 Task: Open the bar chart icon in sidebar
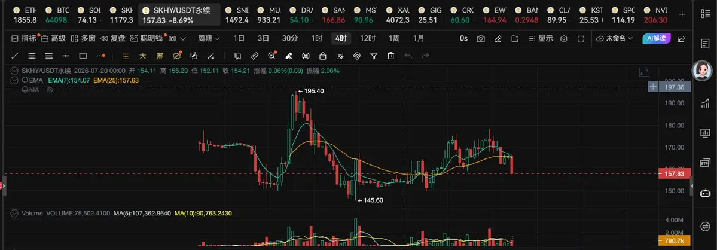tap(705, 103)
